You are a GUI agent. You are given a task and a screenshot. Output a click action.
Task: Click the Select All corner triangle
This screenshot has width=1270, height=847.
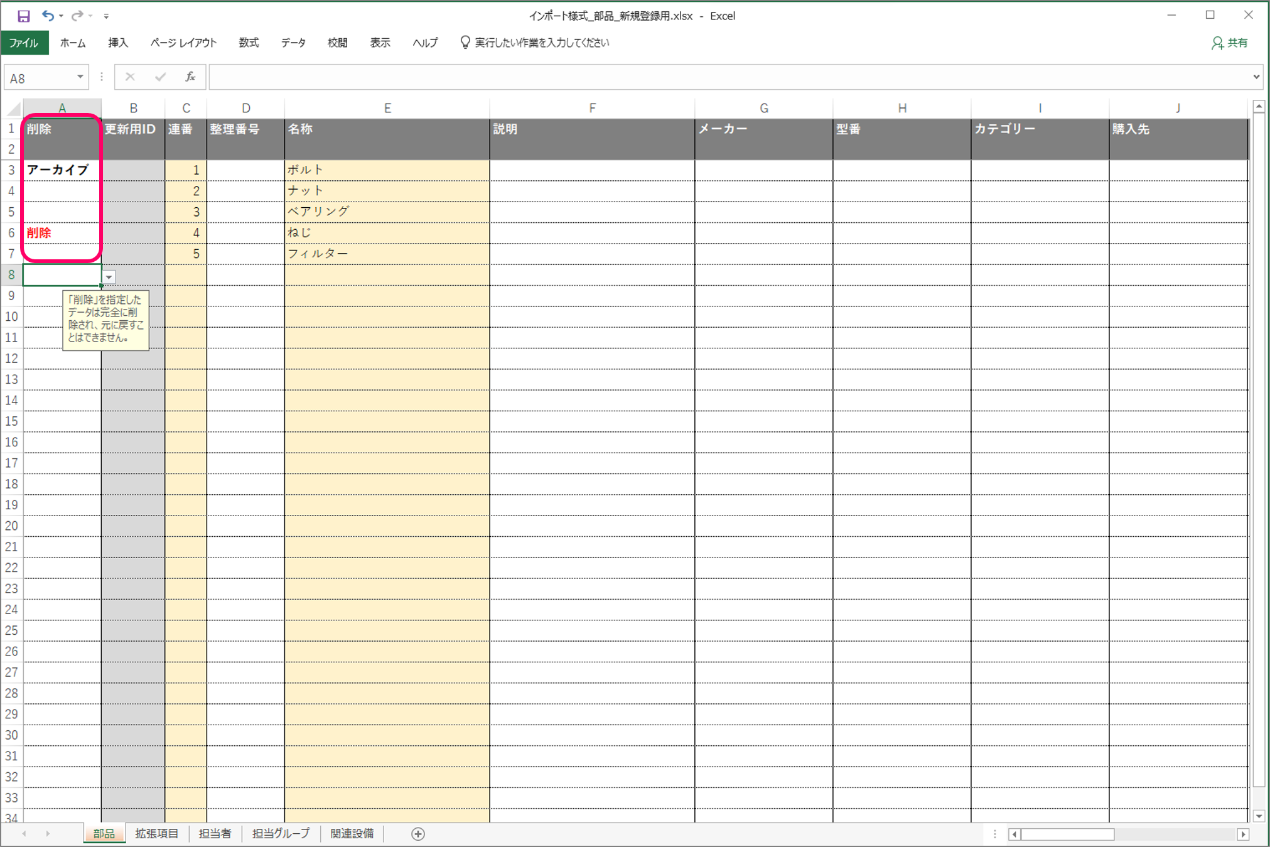pyautogui.click(x=14, y=109)
